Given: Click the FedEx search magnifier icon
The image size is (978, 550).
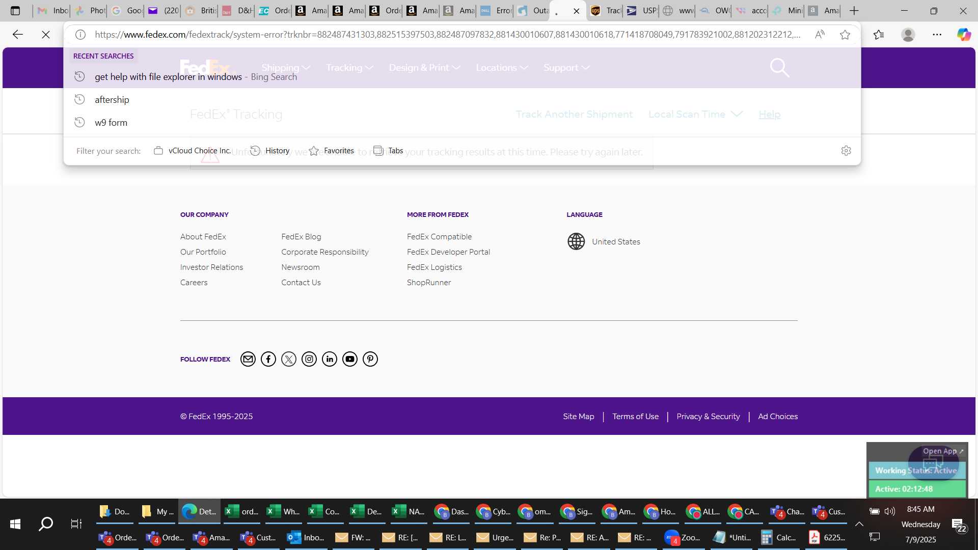Looking at the screenshot, I should click(779, 67).
